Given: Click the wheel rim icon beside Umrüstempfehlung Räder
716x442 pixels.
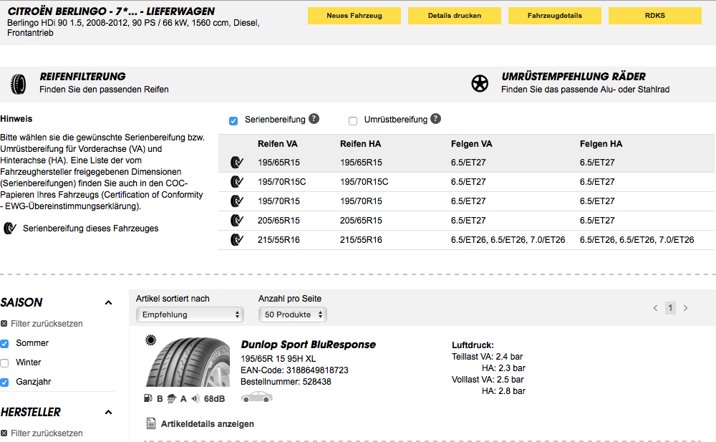Looking at the screenshot, I should tap(480, 84).
